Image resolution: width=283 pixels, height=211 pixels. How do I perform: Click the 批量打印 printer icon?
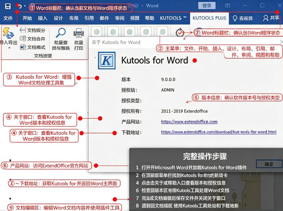(79, 39)
